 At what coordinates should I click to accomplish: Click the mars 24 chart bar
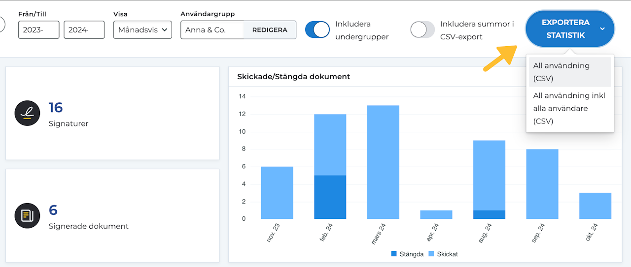click(383, 162)
